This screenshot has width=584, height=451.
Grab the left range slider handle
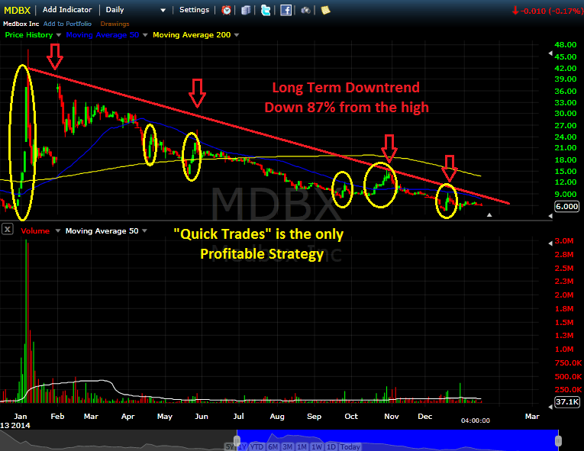[237, 441]
